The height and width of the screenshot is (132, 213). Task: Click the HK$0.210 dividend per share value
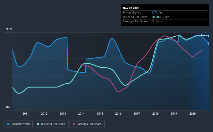coord(158,17)
